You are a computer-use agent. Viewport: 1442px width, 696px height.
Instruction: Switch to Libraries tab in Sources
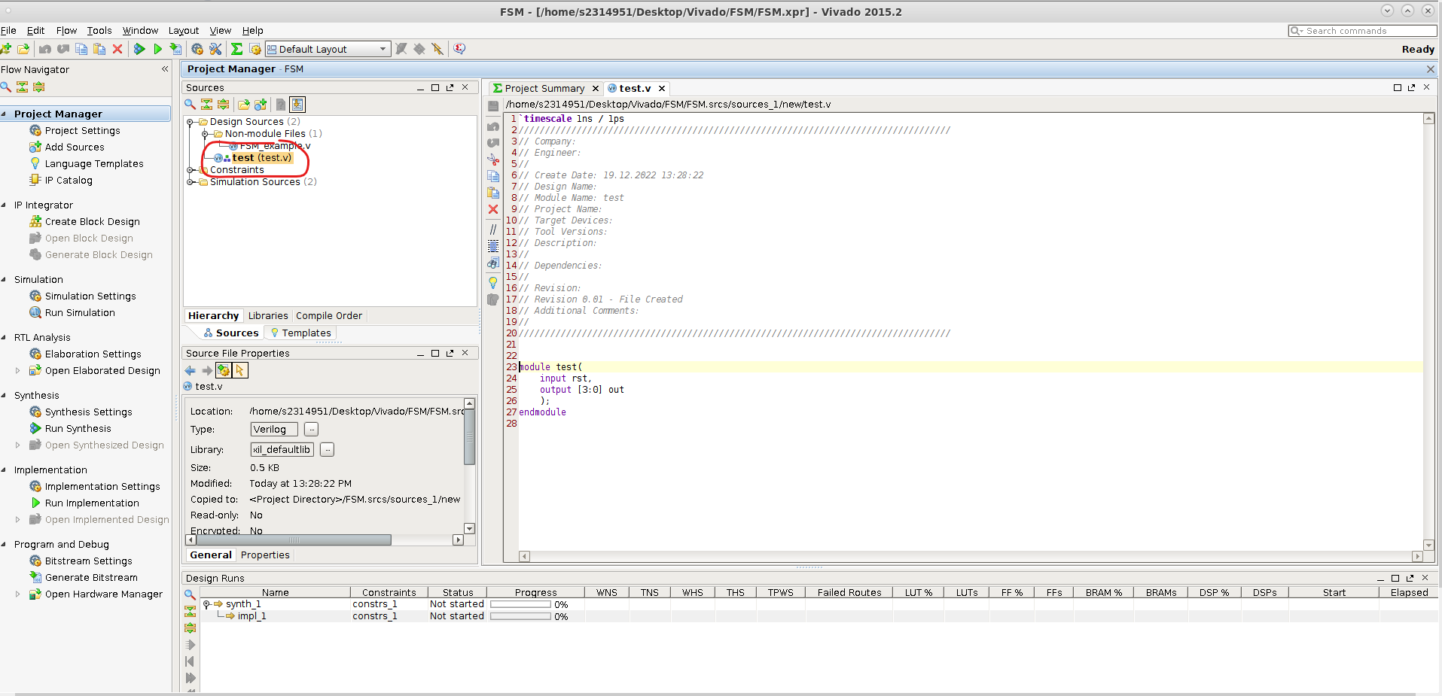coord(268,316)
